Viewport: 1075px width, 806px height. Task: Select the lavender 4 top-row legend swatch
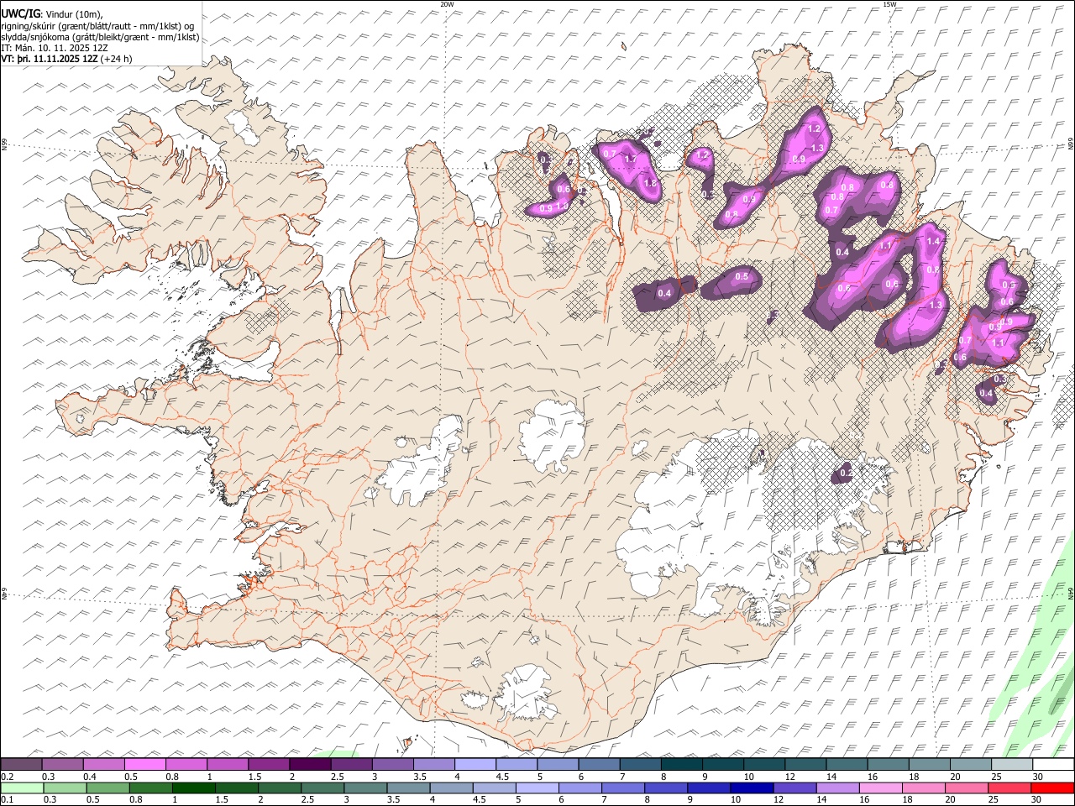point(475,765)
